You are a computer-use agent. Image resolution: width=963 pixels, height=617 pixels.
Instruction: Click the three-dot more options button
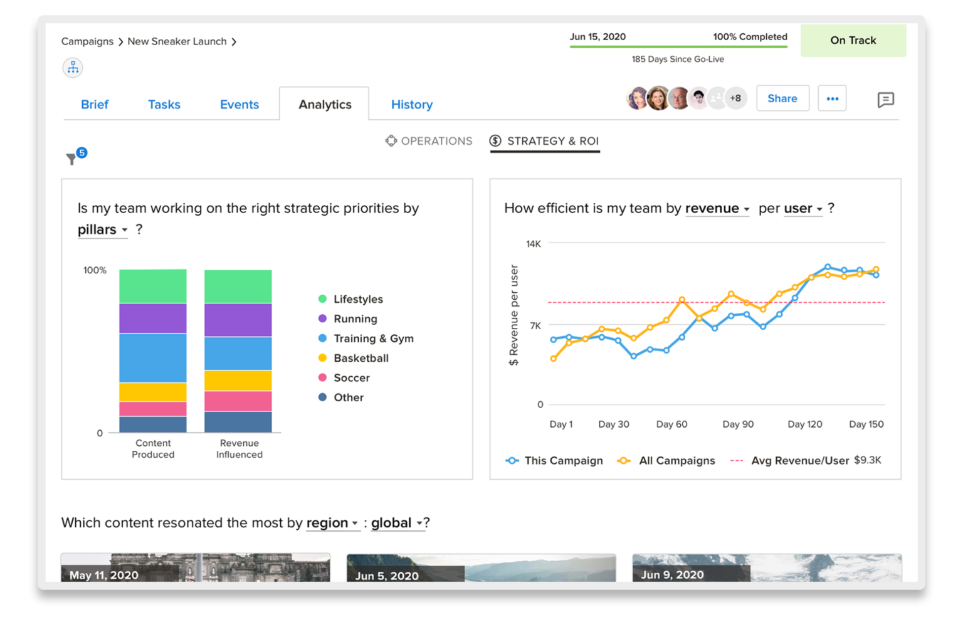click(x=832, y=98)
